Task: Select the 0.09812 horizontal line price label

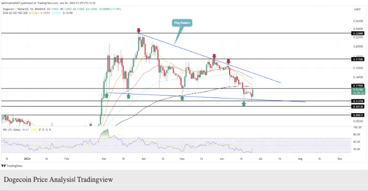Action: (x=358, y=115)
